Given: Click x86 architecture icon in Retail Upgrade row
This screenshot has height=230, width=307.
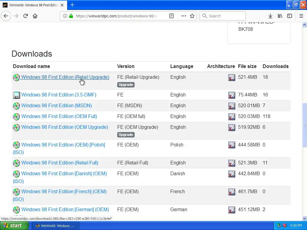Looking at the screenshot, I should [232, 78].
